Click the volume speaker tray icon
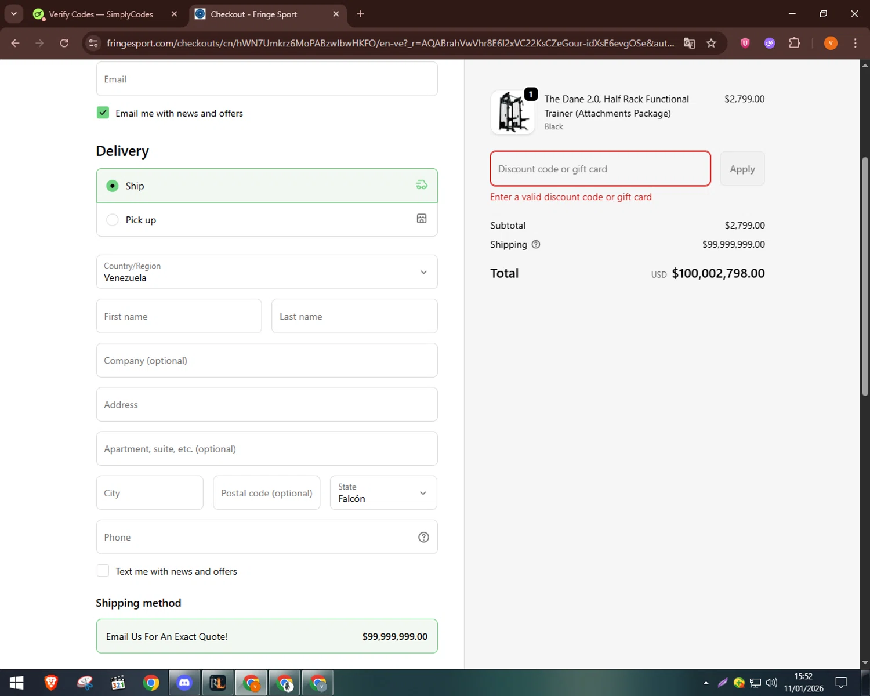The image size is (870, 696). [771, 683]
